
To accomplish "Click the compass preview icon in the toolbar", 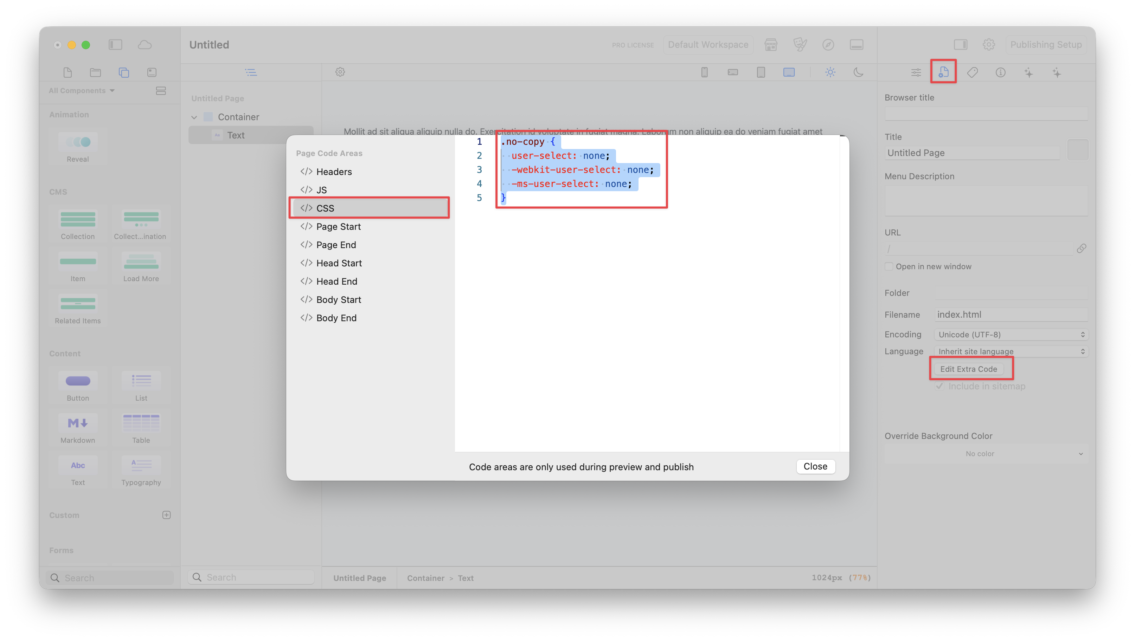I will tap(828, 45).
